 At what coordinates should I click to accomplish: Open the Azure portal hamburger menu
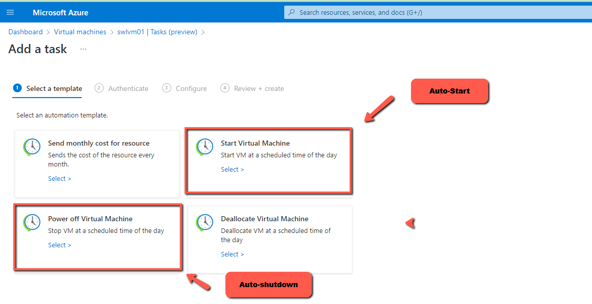10,12
